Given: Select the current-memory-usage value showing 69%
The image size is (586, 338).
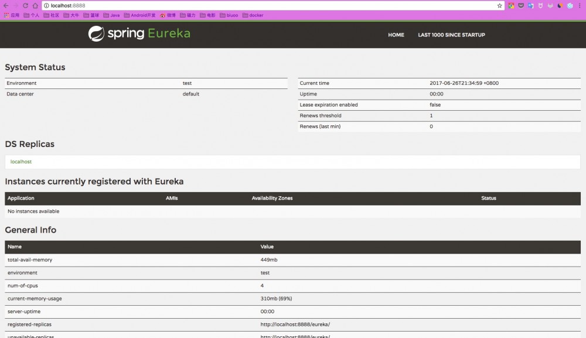Looking at the screenshot, I should click(275, 298).
